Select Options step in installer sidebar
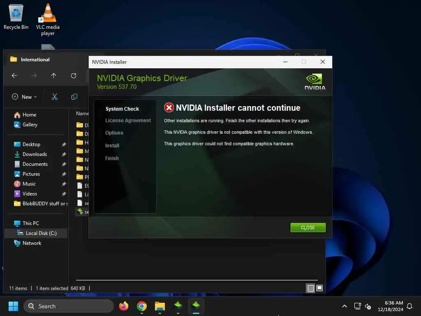Viewport: 421px width, 316px height. click(x=114, y=133)
